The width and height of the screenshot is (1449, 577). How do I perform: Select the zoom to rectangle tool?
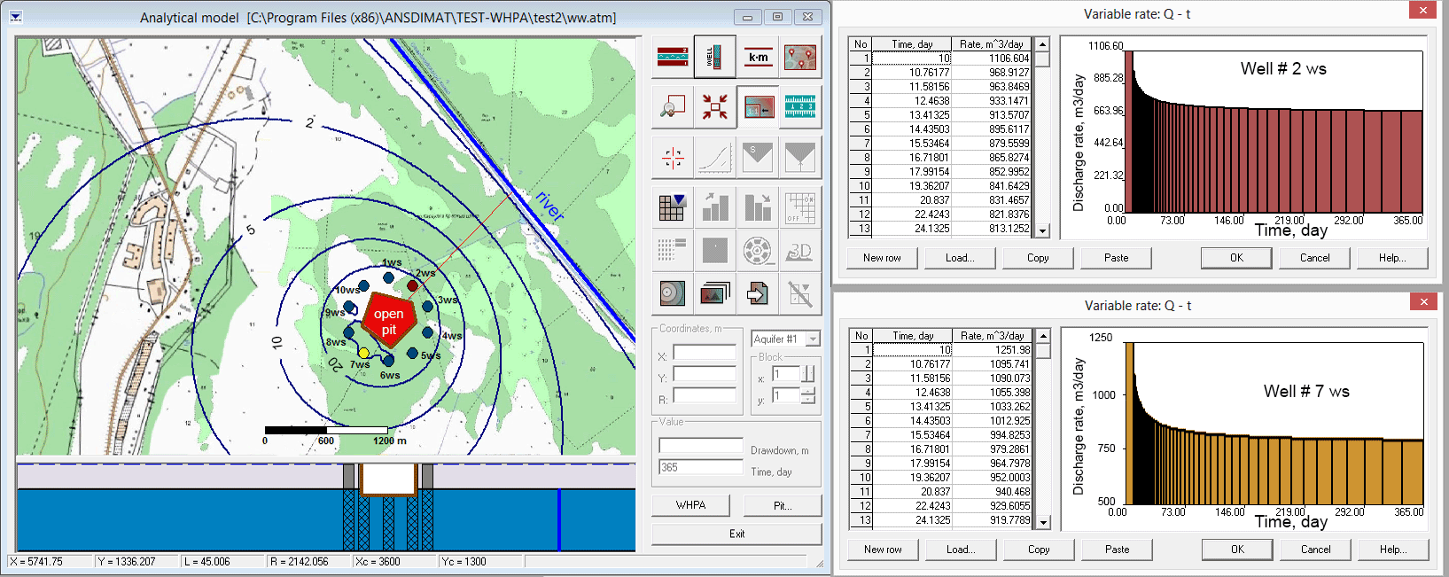(673, 107)
